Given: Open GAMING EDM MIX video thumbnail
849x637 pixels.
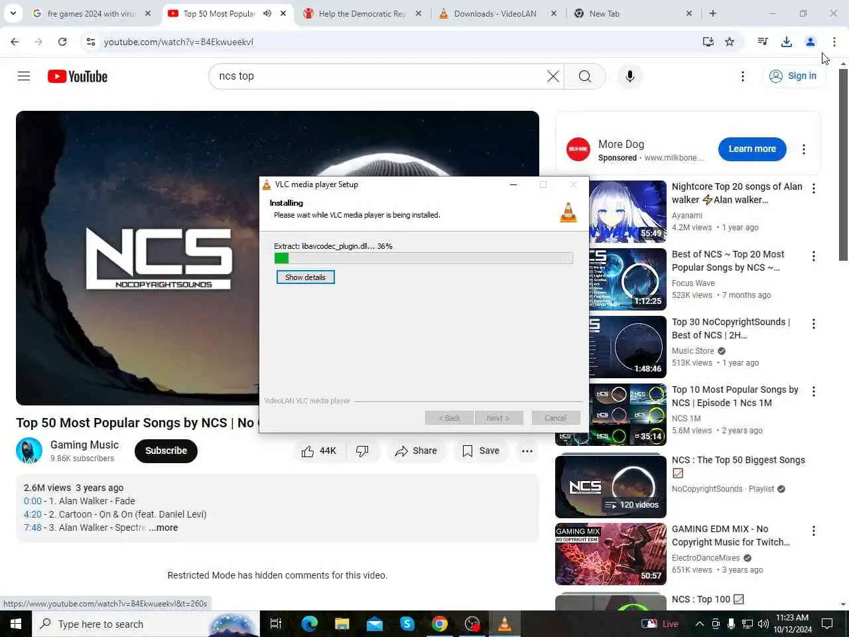Looking at the screenshot, I should tap(611, 554).
